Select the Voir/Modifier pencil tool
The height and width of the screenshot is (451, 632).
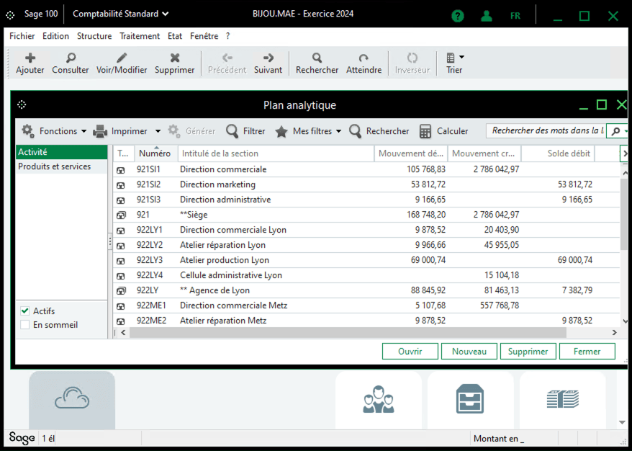click(122, 58)
